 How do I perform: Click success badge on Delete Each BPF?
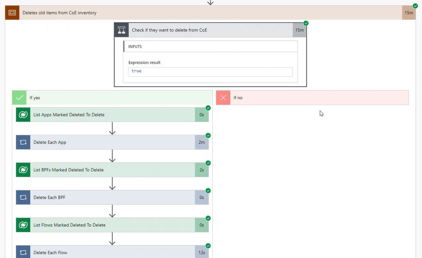click(x=208, y=191)
